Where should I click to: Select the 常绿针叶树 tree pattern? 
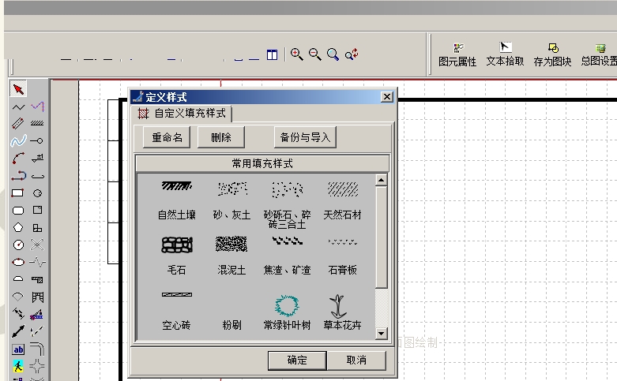point(288,312)
